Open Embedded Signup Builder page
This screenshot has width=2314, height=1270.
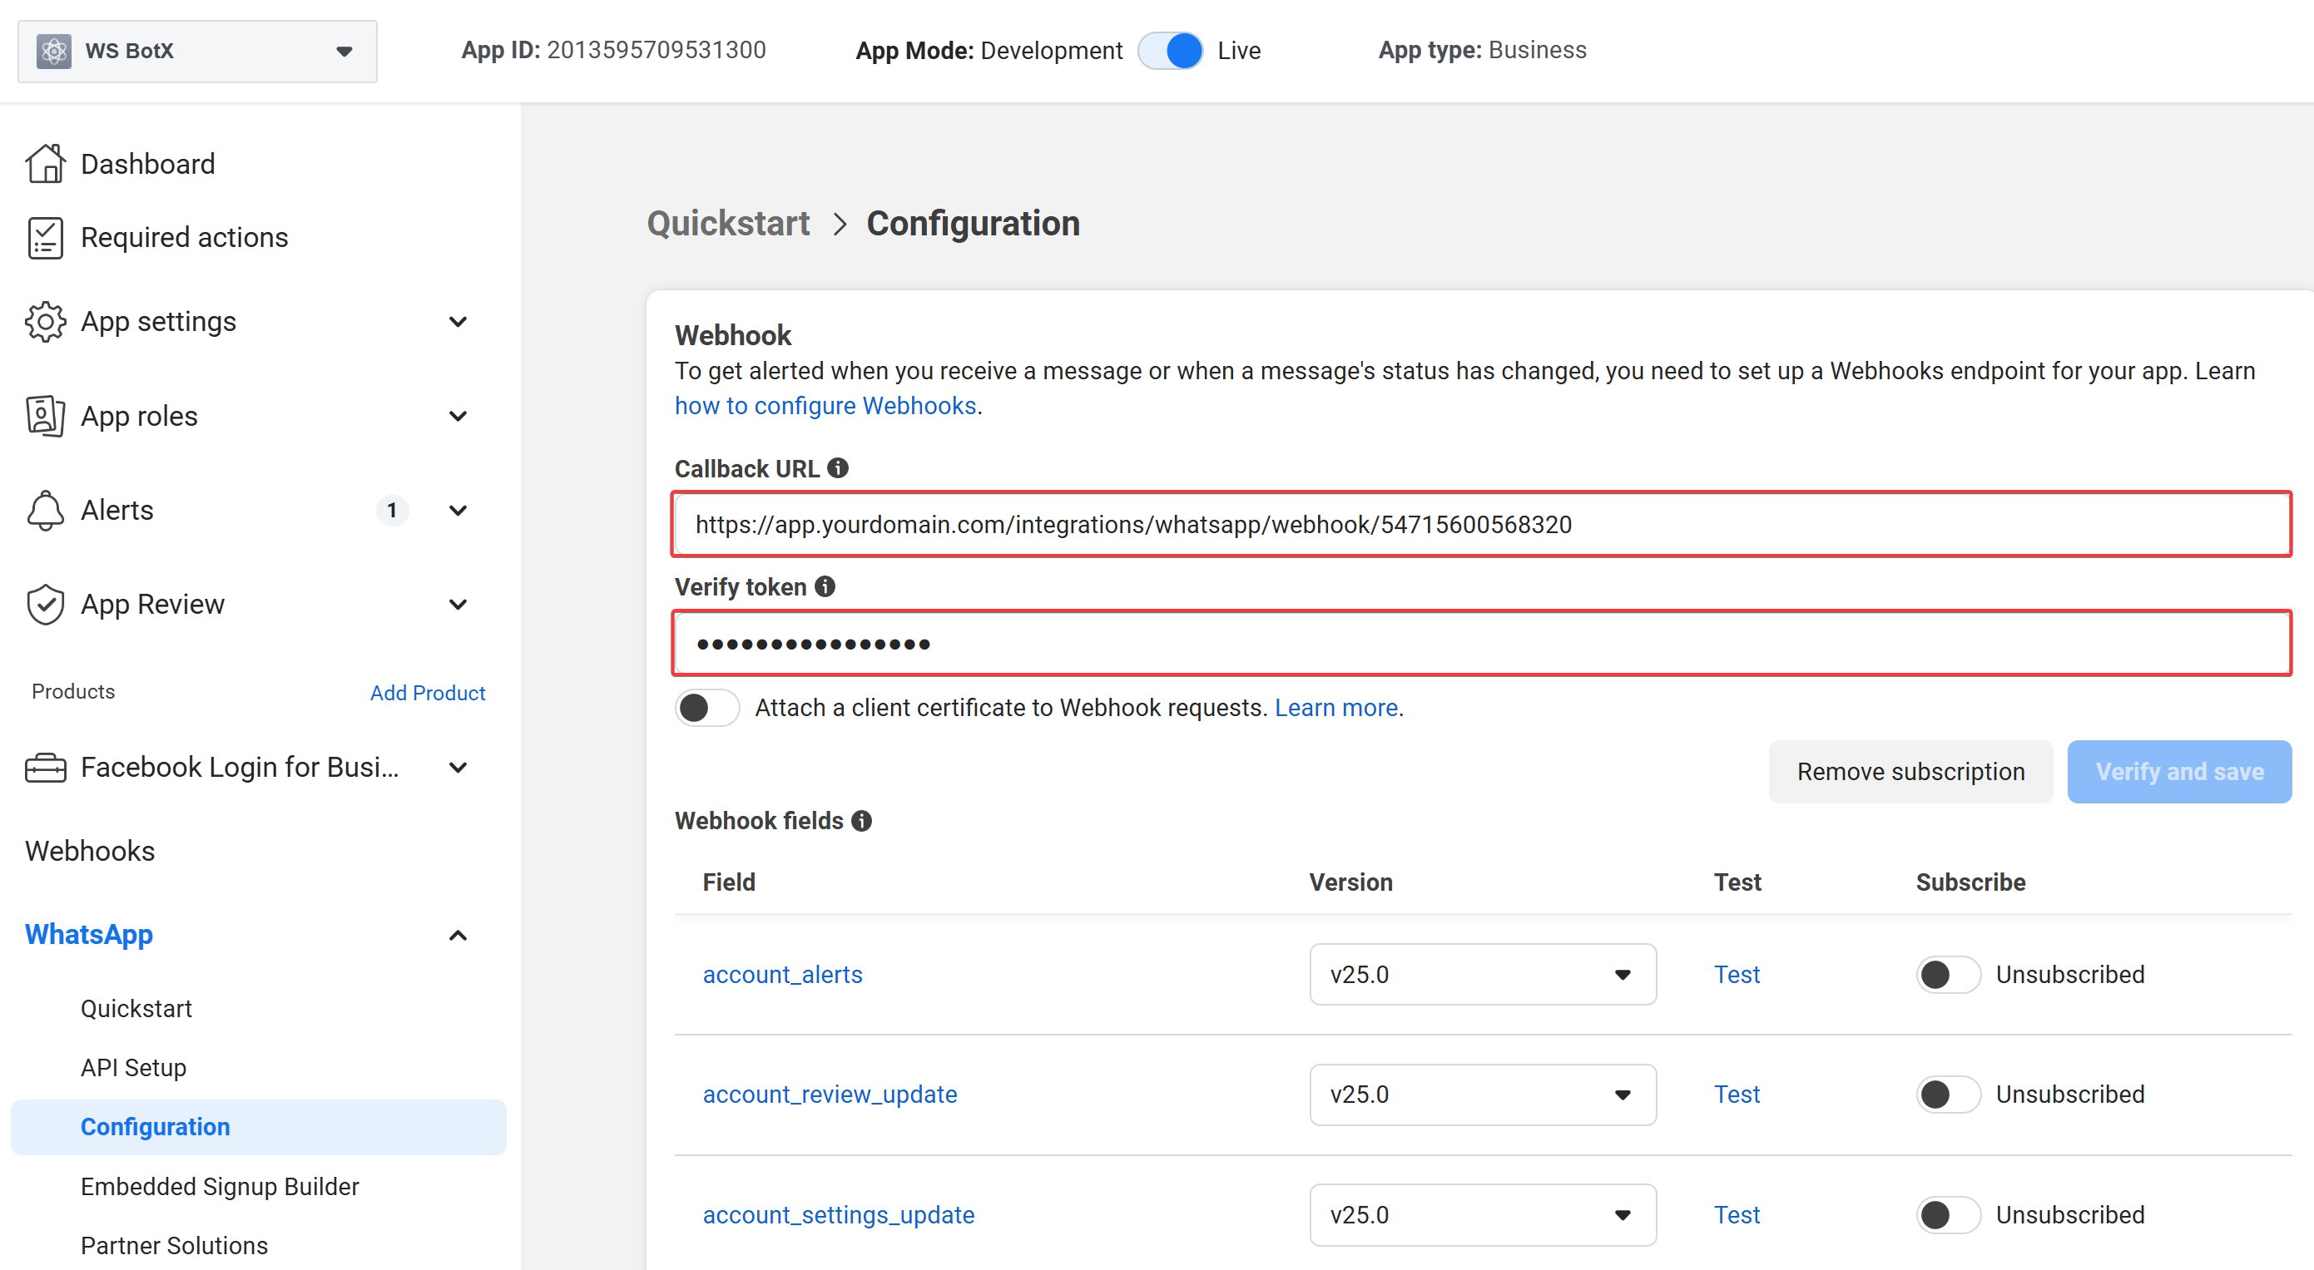pyautogui.click(x=220, y=1187)
